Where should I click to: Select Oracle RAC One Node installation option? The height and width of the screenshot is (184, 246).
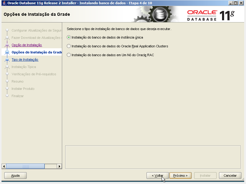pyautogui.click(x=69, y=55)
